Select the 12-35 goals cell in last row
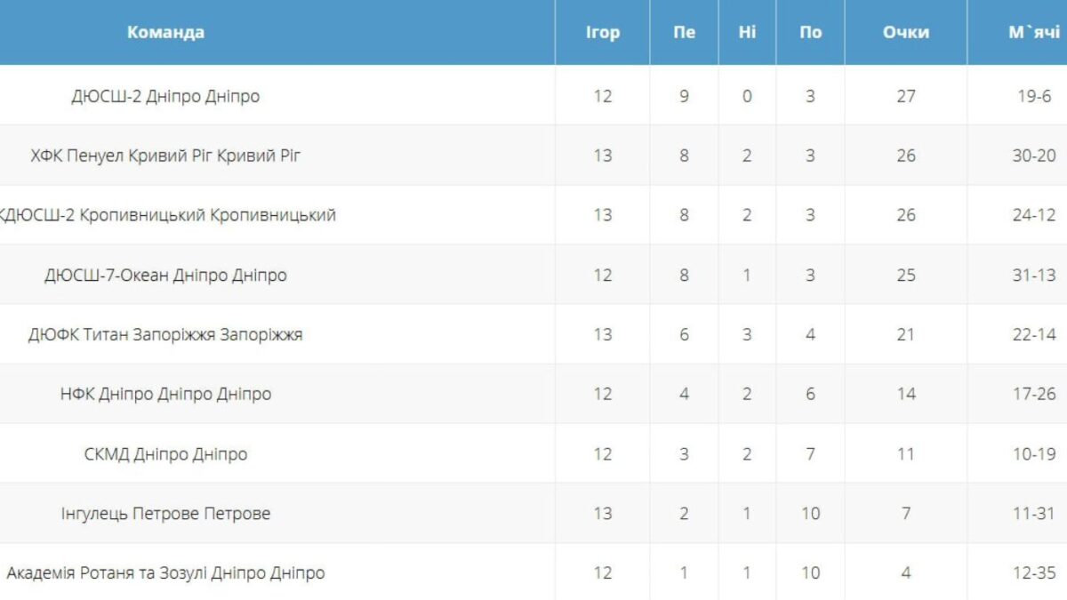Image resolution: width=1067 pixels, height=600 pixels. 1034,573
